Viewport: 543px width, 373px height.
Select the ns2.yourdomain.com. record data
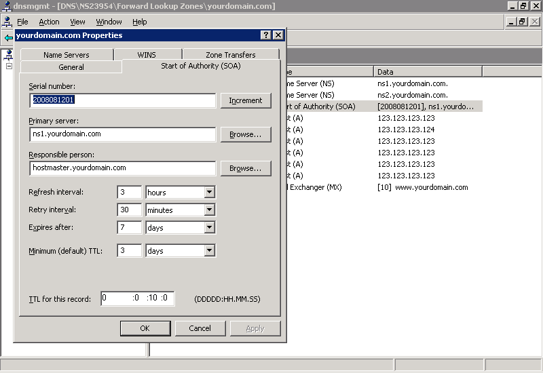(x=413, y=95)
